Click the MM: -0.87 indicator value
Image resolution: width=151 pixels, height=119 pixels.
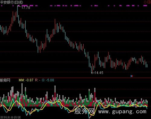click(x=26, y=80)
